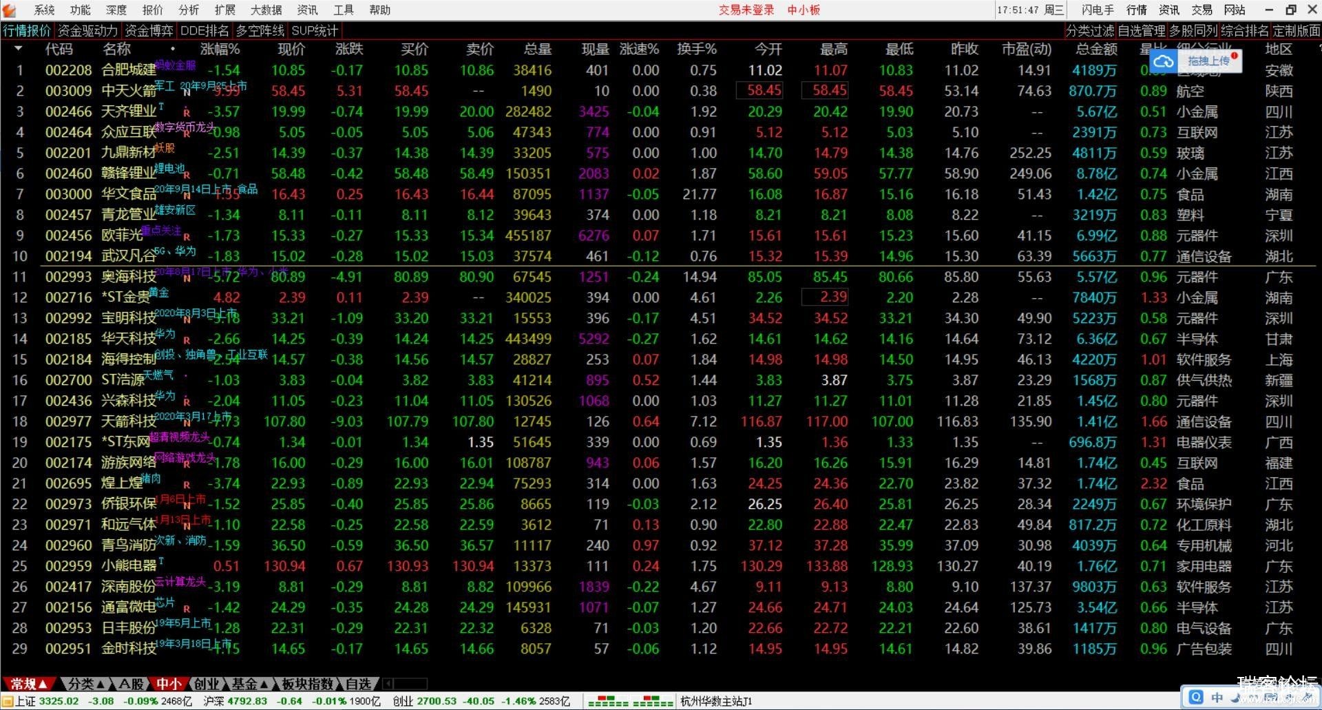Sort by the 市盈(动) column header
This screenshot has width=1322, height=710.
(x=1026, y=49)
